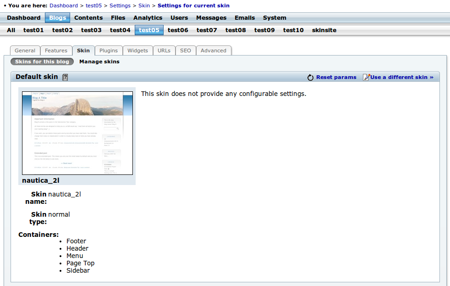This screenshot has width=450, height=286.
Task: Select the Skins for this blog sub-tab
Action: (x=42, y=62)
